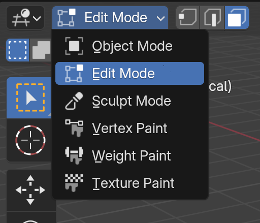Enable face select mode
This screenshot has height=223, width=260.
point(237,18)
